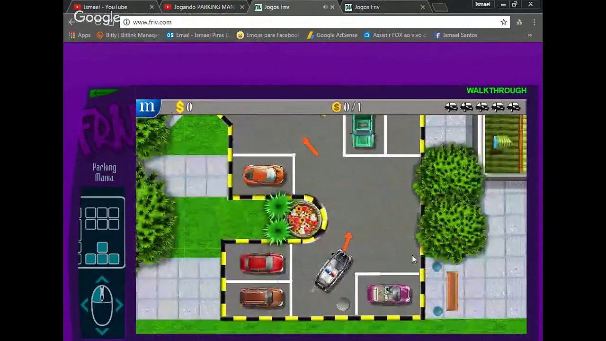606x341 pixels.
Task: Open the Chrome three-dot menu
Action: 534,22
